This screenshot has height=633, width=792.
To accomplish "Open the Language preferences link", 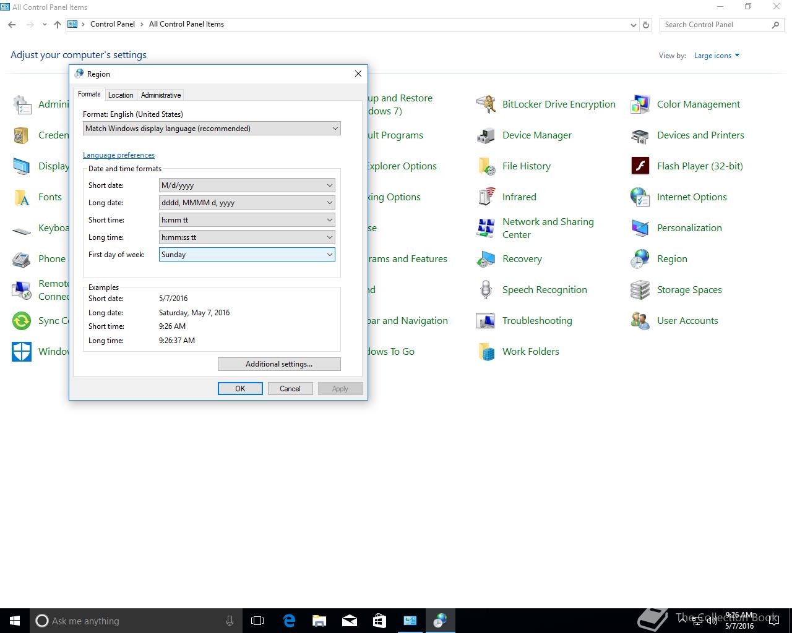I will (x=119, y=155).
